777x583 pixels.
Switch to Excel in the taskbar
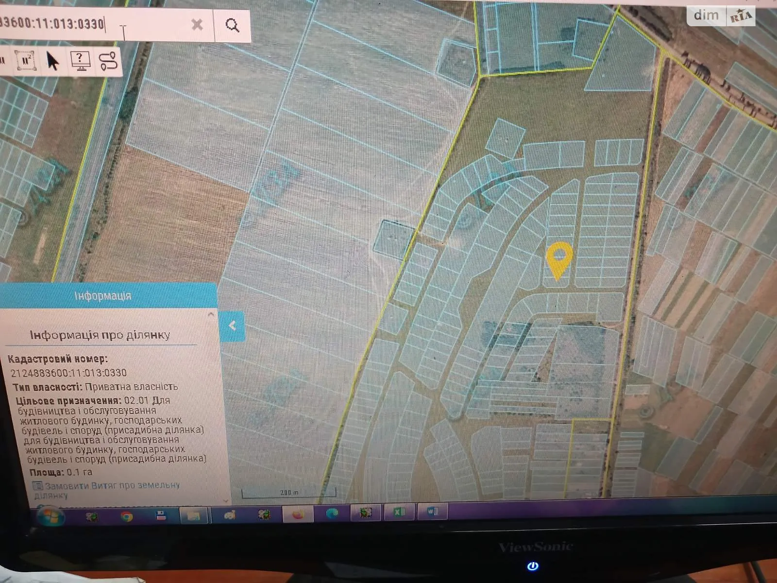coord(399,512)
